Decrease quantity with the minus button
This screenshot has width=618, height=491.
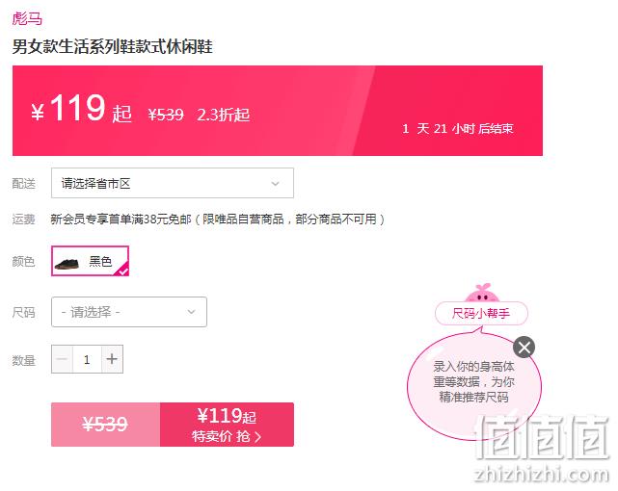click(x=62, y=359)
